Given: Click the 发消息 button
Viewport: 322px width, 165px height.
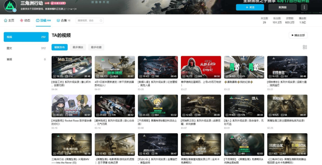Looking at the screenshot, I should (x=282, y=7).
